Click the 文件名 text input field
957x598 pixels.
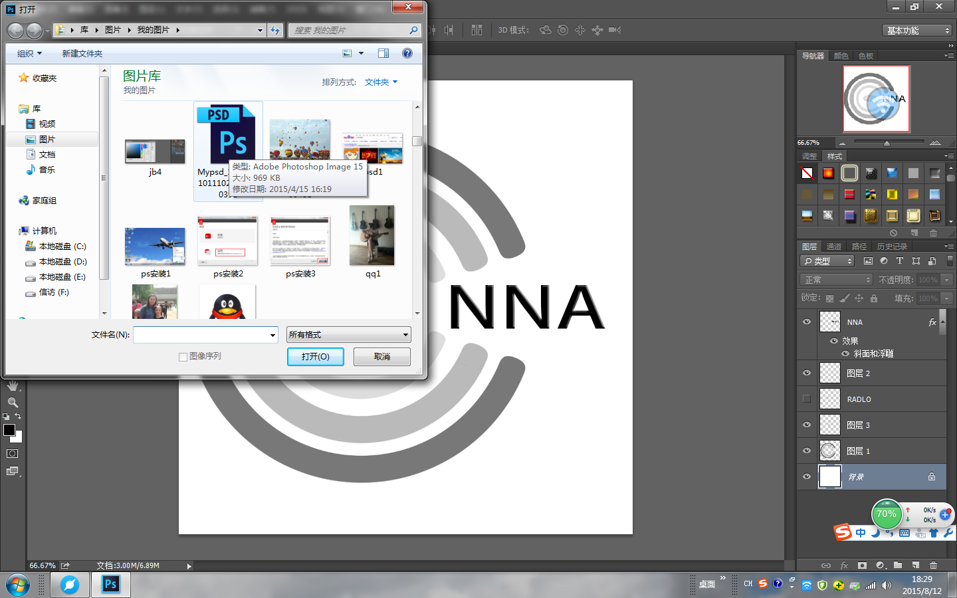point(200,335)
